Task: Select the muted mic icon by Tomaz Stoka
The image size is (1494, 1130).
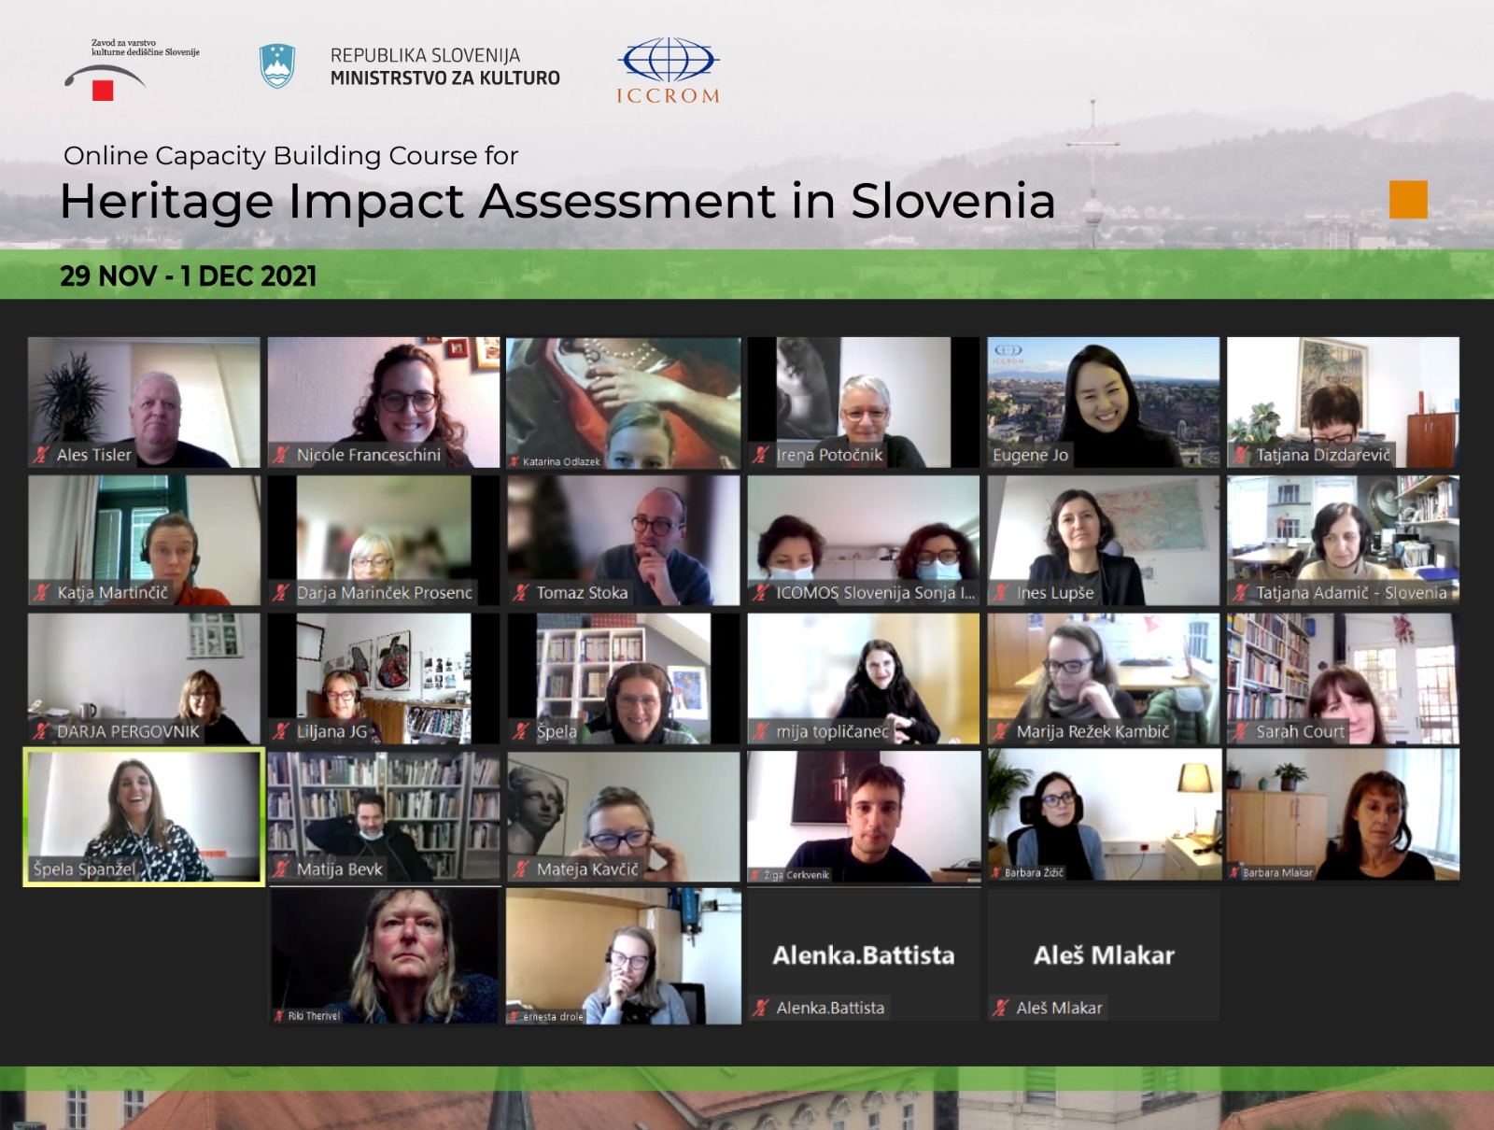Action: pyautogui.click(x=521, y=592)
